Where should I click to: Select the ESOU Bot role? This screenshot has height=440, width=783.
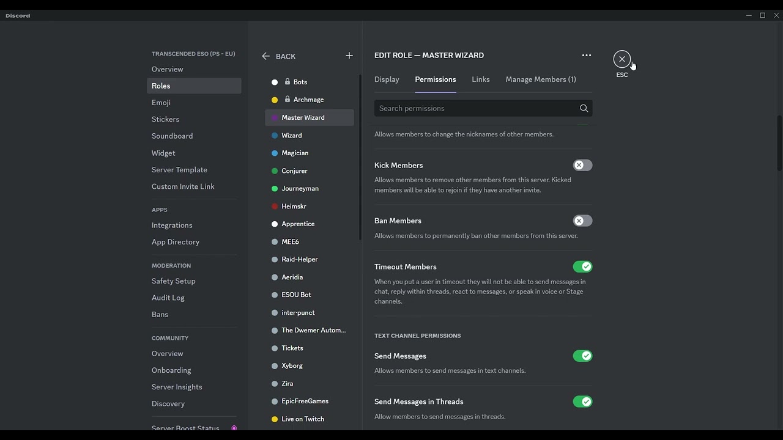[310, 295]
